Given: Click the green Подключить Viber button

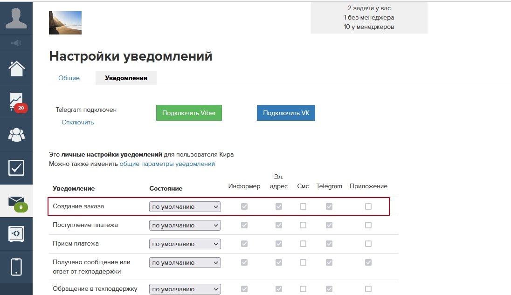Looking at the screenshot, I should (189, 113).
